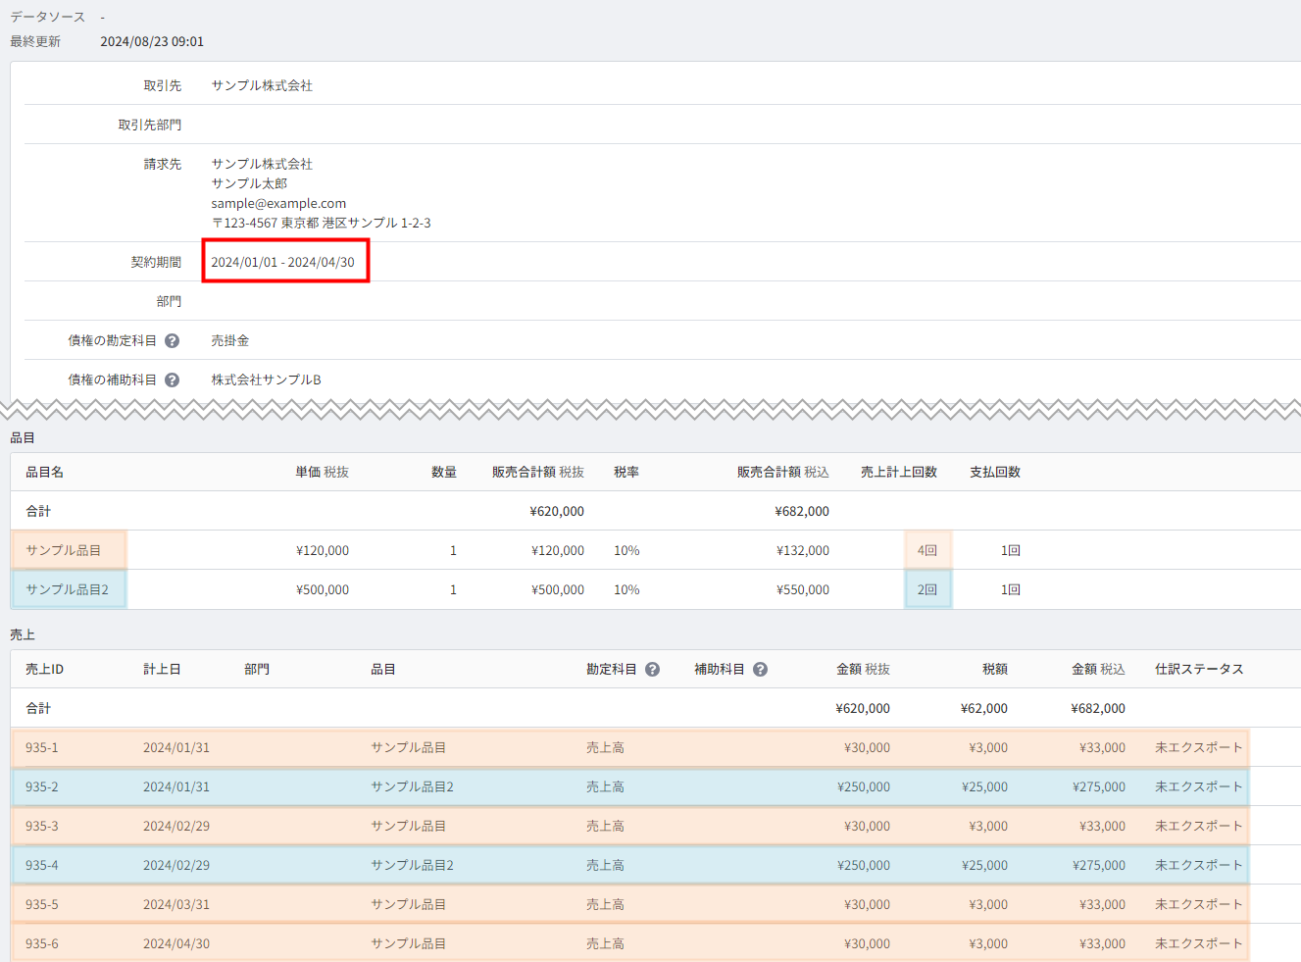1301x962 pixels.
Task: Select address 〒123-4567 東京都 港区サンプル 1-2-3
Action: pos(321,223)
